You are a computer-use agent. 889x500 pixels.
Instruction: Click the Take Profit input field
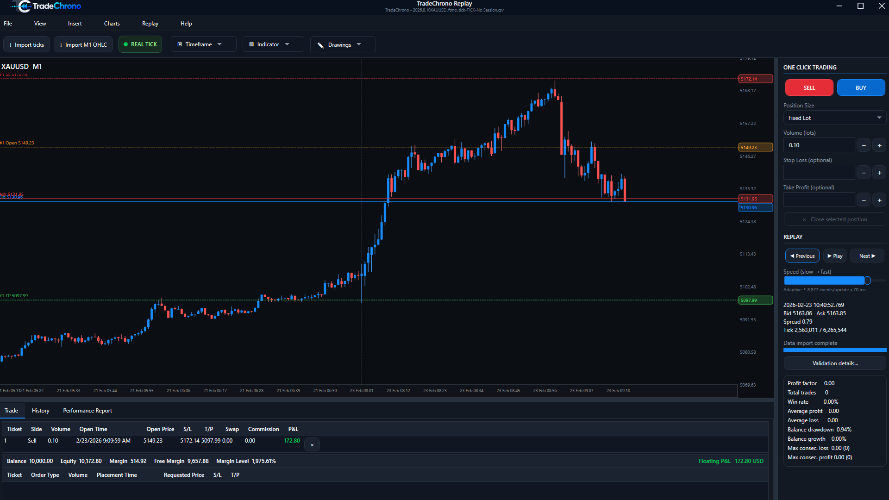point(819,200)
